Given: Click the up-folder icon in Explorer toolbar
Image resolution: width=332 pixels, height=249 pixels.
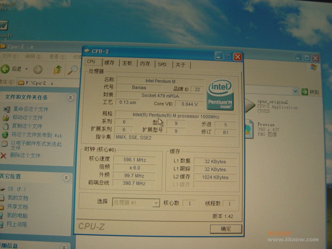Looking at the screenshot, I should (57, 70).
